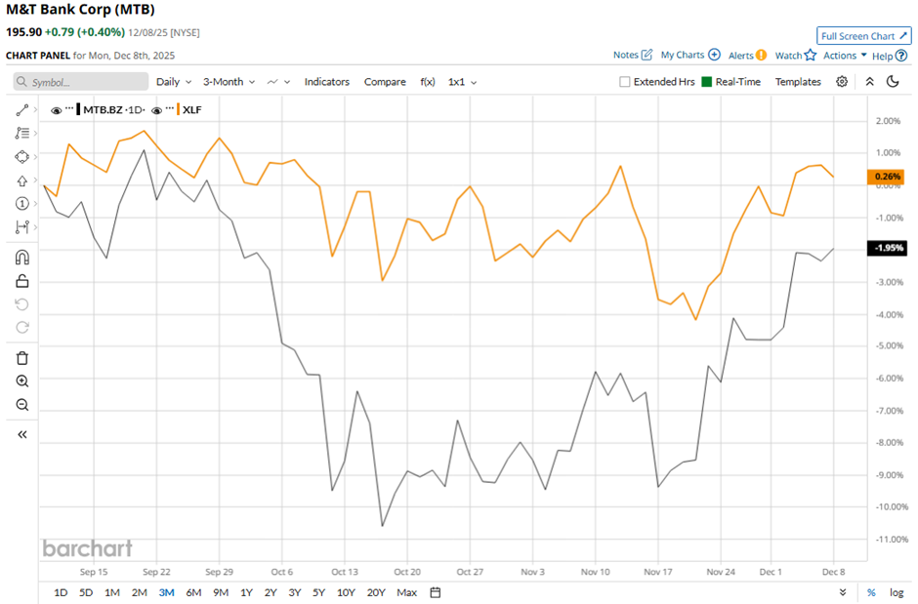Screen dimensions: 918x604
Task: Toggle percent scale mode
Action: tap(871, 592)
